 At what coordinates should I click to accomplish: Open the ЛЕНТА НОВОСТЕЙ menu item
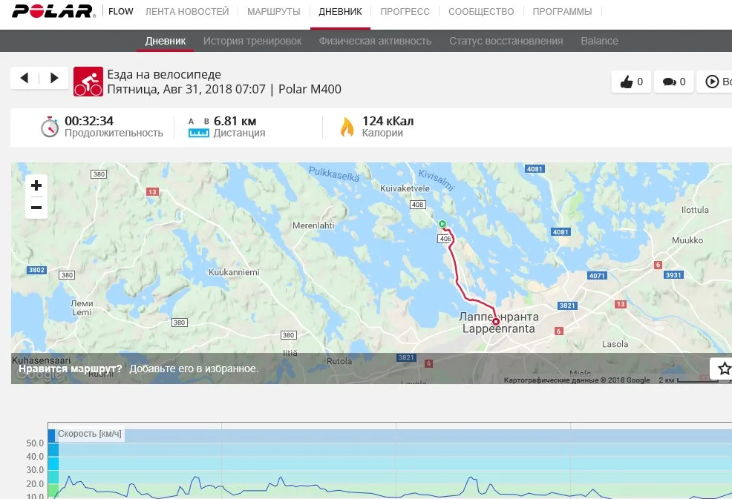tap(187, 11)
